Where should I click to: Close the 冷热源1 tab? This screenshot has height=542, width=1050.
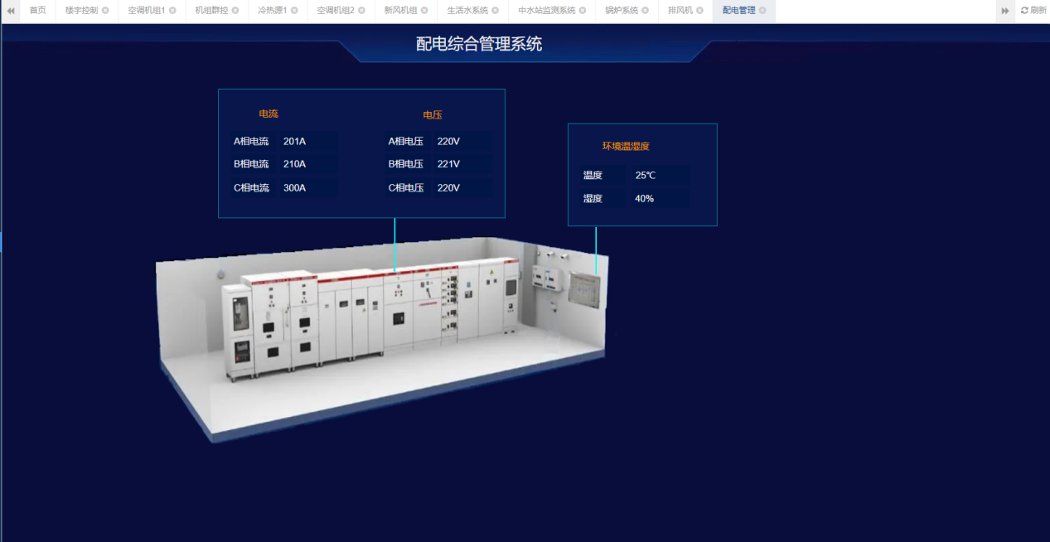click(x=295, y=11)
